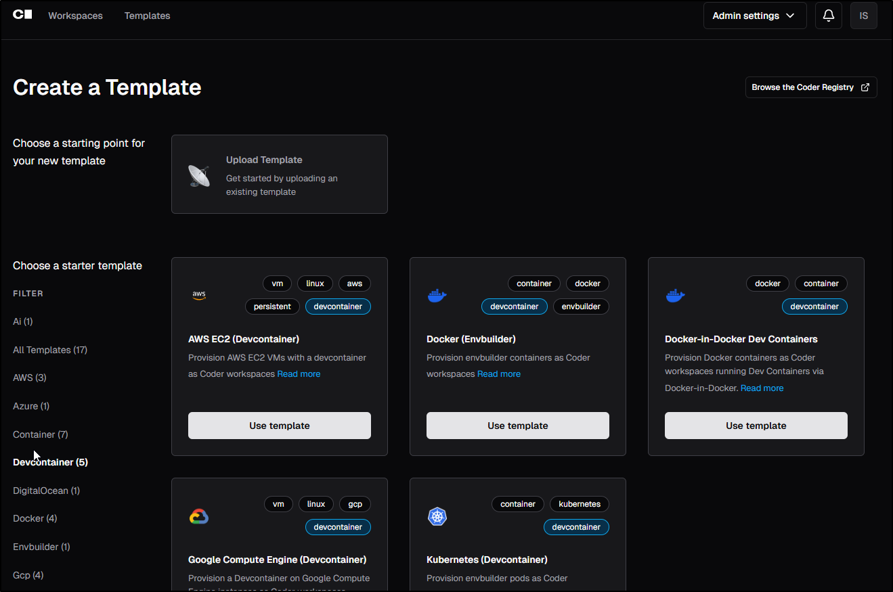
Task: Click the Coder logo icon
Action: 22,15
